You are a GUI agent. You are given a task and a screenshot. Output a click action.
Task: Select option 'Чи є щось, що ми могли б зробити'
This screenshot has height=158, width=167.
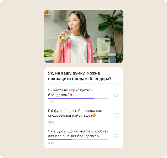click(78, 134)
